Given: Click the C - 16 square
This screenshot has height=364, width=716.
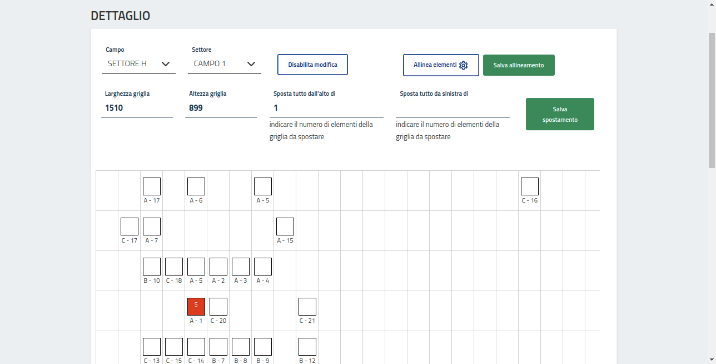Looking at the screenshot, I should pyautogui.click(x=530, y=186).
